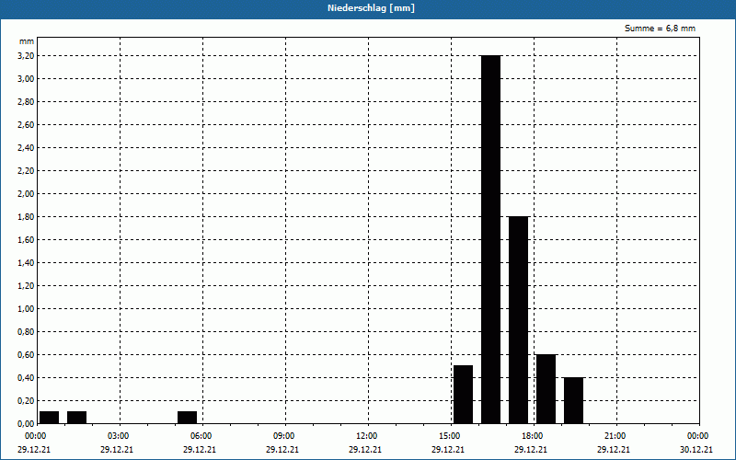The width and height of the screenshot is (736, 460).
Task: Click the mm unit label on y-axis
Action: pos(27,41)
